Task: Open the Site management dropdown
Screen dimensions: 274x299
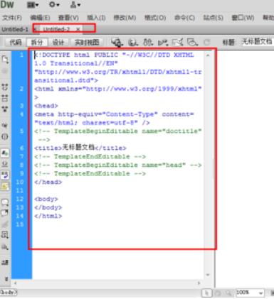Action: tap(75, 5)
